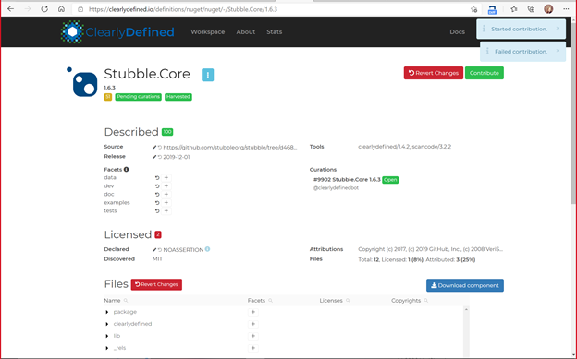The image size is (577, 359).
Task: Open the Diff extension icon
Action: pyautogui.click(x=492, y=10)
